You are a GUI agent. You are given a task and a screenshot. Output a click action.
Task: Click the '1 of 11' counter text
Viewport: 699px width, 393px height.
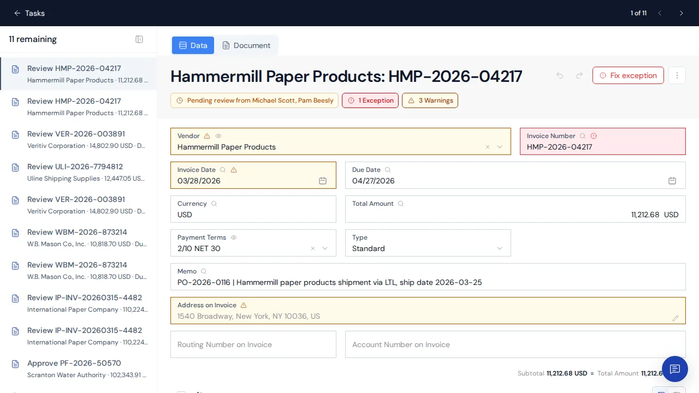point(638,13)
